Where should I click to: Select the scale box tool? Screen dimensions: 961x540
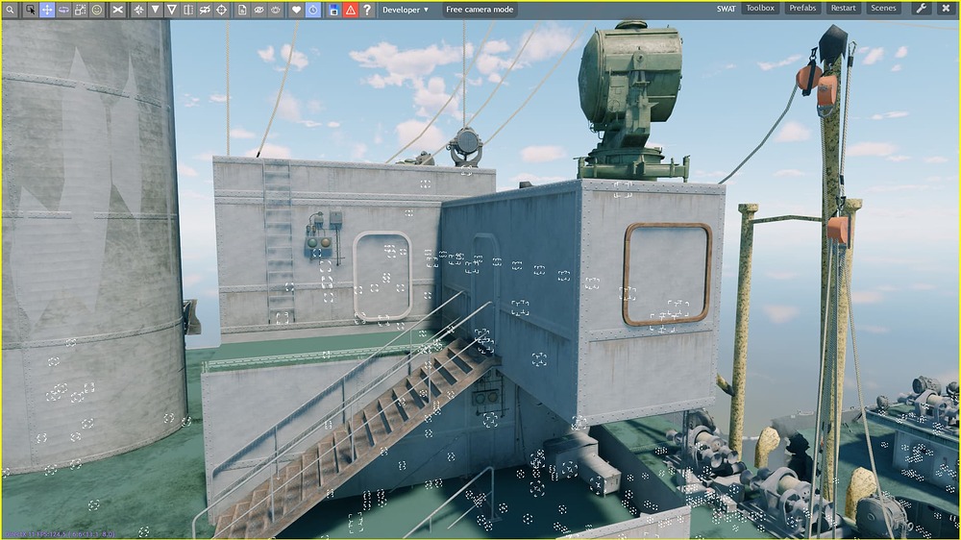click(80, 10)
